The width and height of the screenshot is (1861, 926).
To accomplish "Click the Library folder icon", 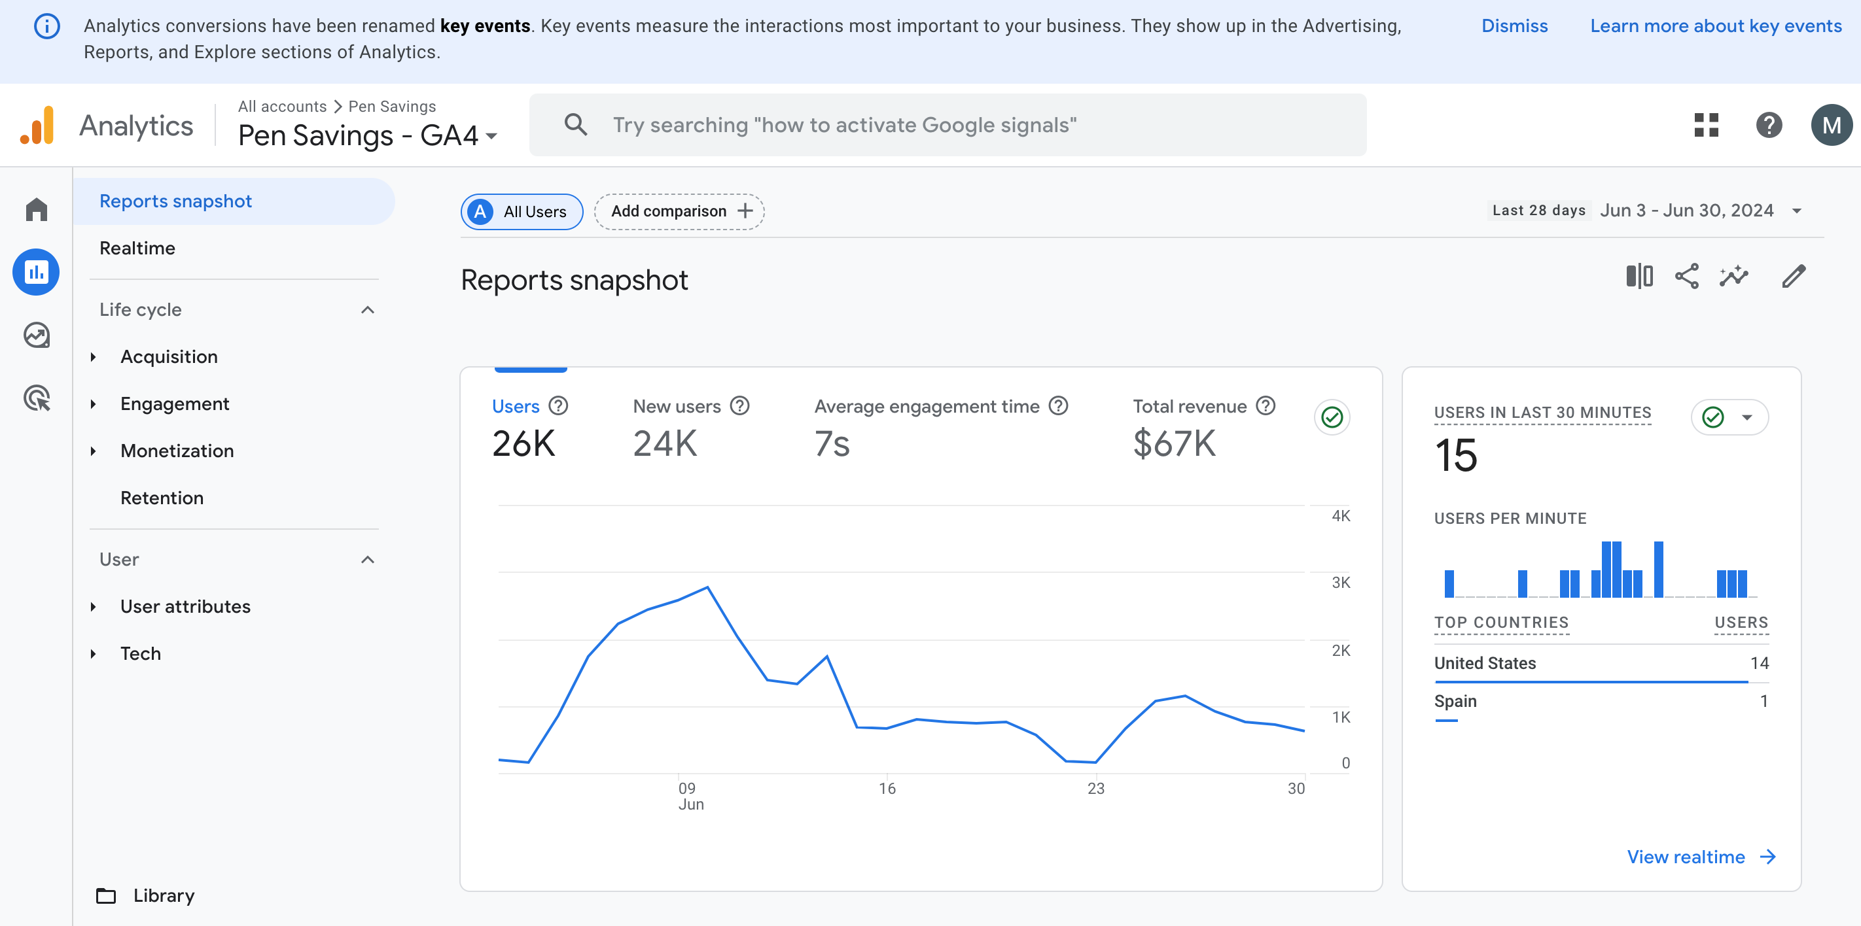I will pos(106,896).
